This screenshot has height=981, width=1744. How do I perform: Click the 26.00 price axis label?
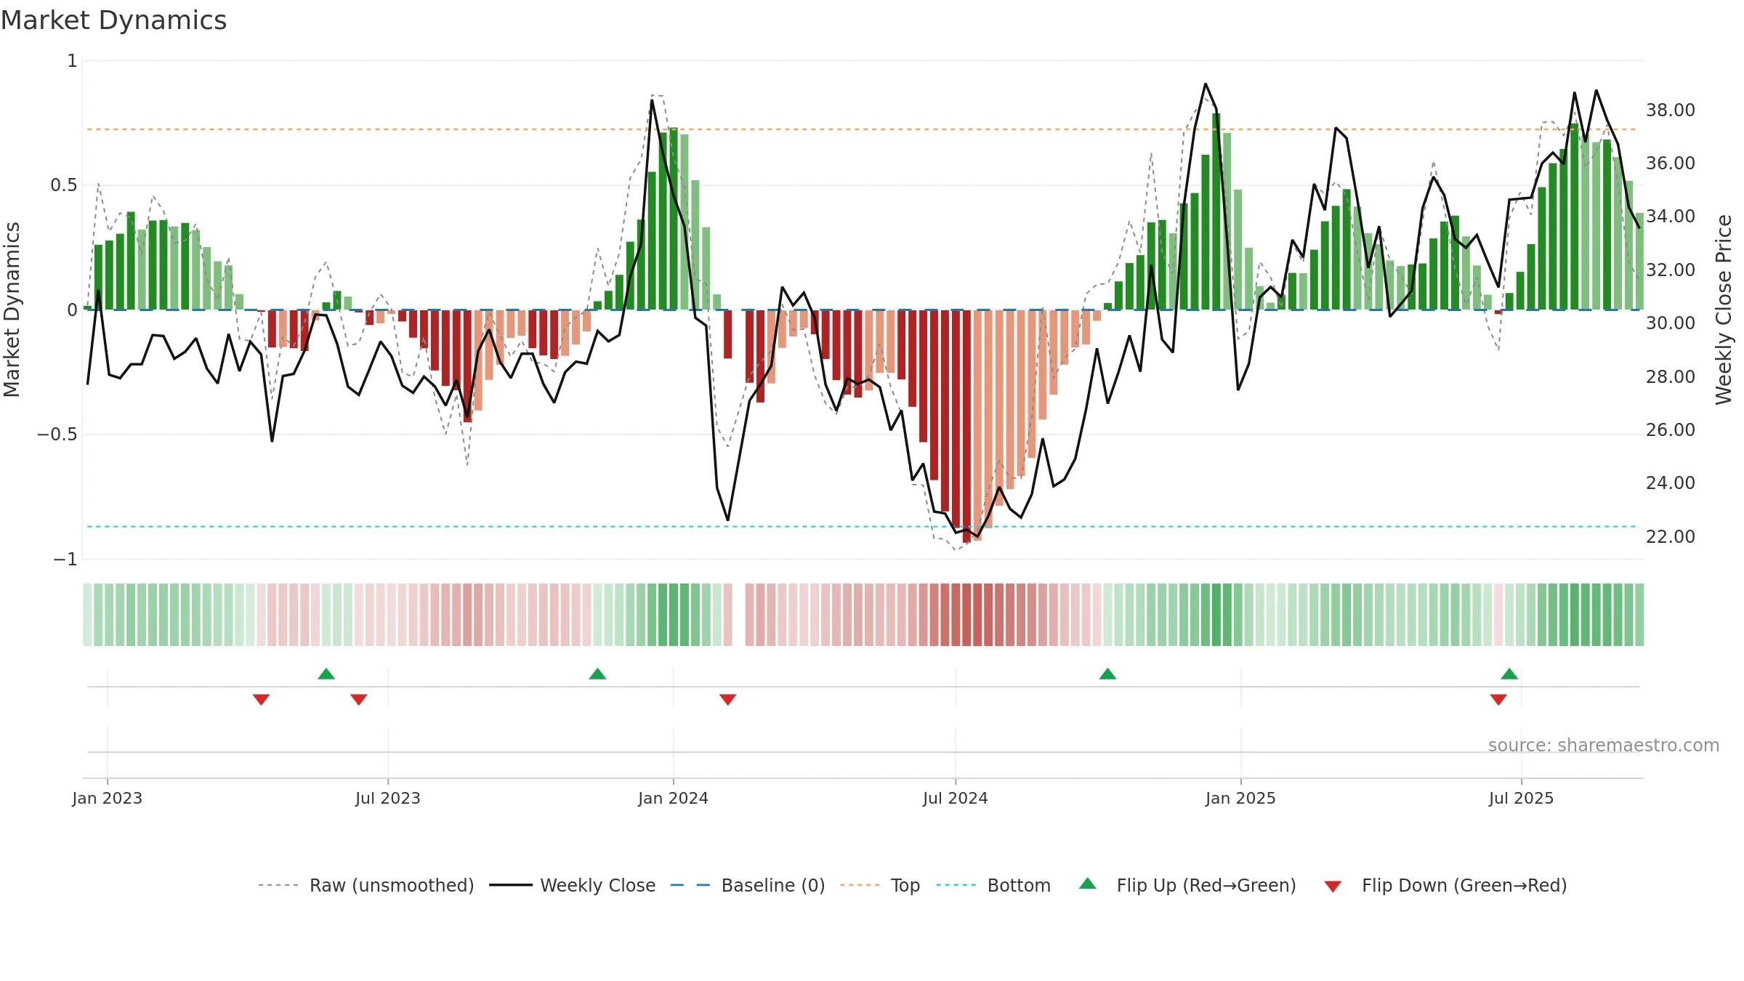coord(1671,429)
